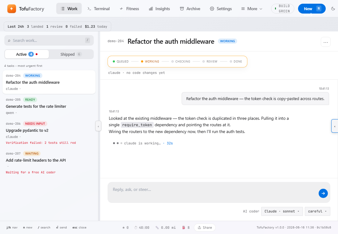Click the 3 landed stat

click(35, 26)
